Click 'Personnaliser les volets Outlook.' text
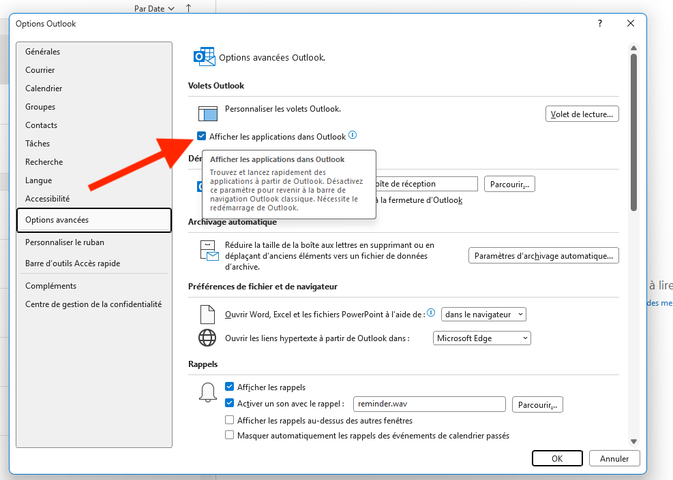673x480 pixels. tap(283, 109)
